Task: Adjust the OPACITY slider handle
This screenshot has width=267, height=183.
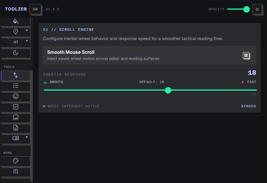Action: point(246,9)
